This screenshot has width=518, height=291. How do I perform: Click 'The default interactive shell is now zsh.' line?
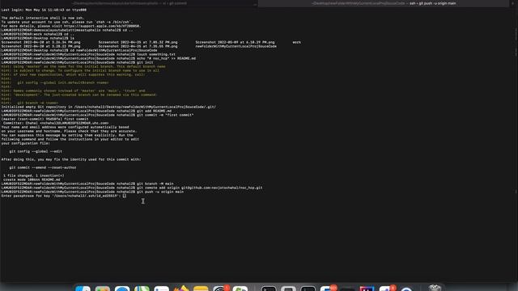[43, 18]
